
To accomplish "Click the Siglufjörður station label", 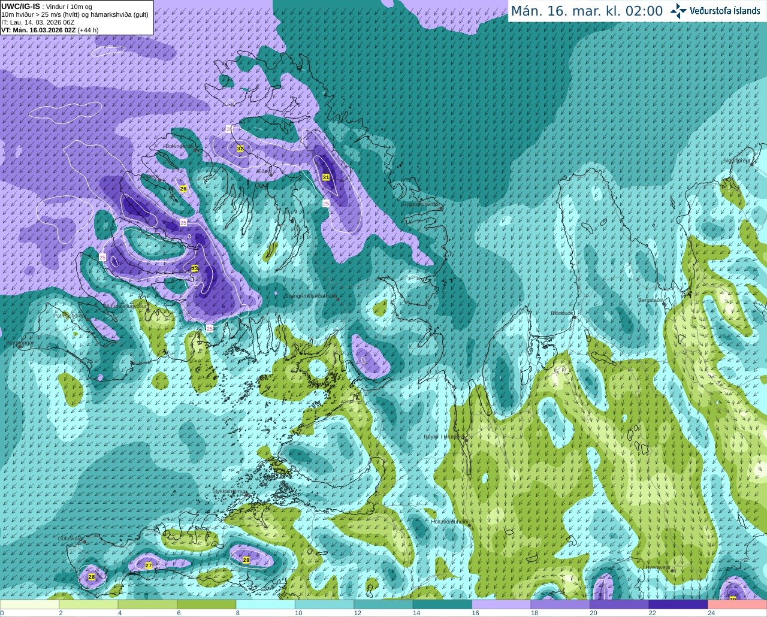I will (736, 161).
